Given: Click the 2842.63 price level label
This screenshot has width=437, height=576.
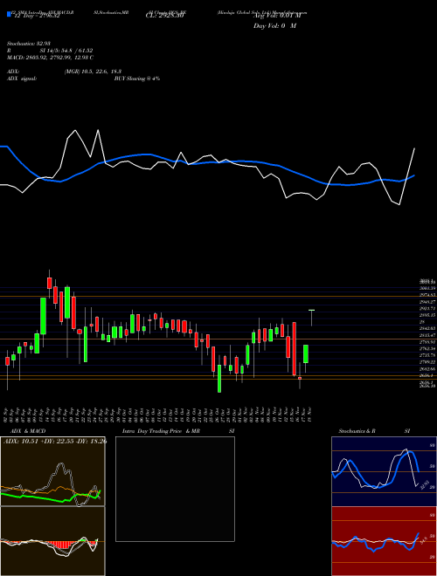Looking at the screenshot, I should [427, 328].
